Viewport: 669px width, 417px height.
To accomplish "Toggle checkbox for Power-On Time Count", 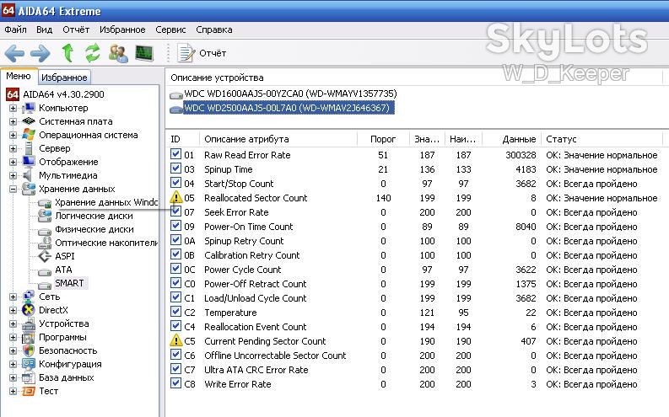I will point(175,226).
